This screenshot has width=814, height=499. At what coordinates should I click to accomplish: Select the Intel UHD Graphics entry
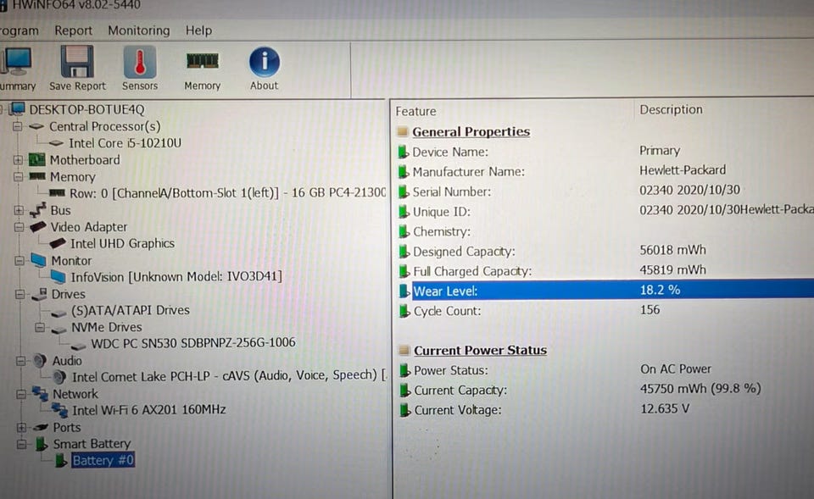tap(122, 243)
